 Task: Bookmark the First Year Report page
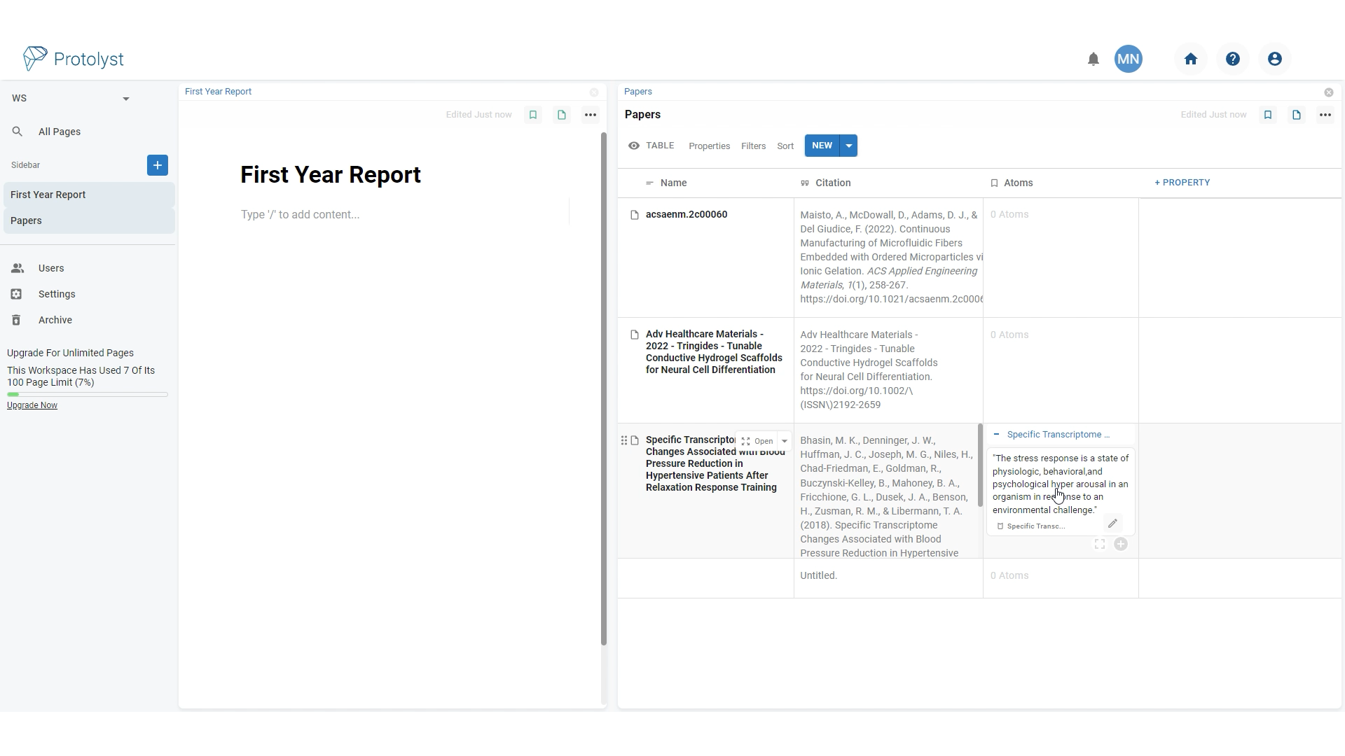(x=533, y=114)
